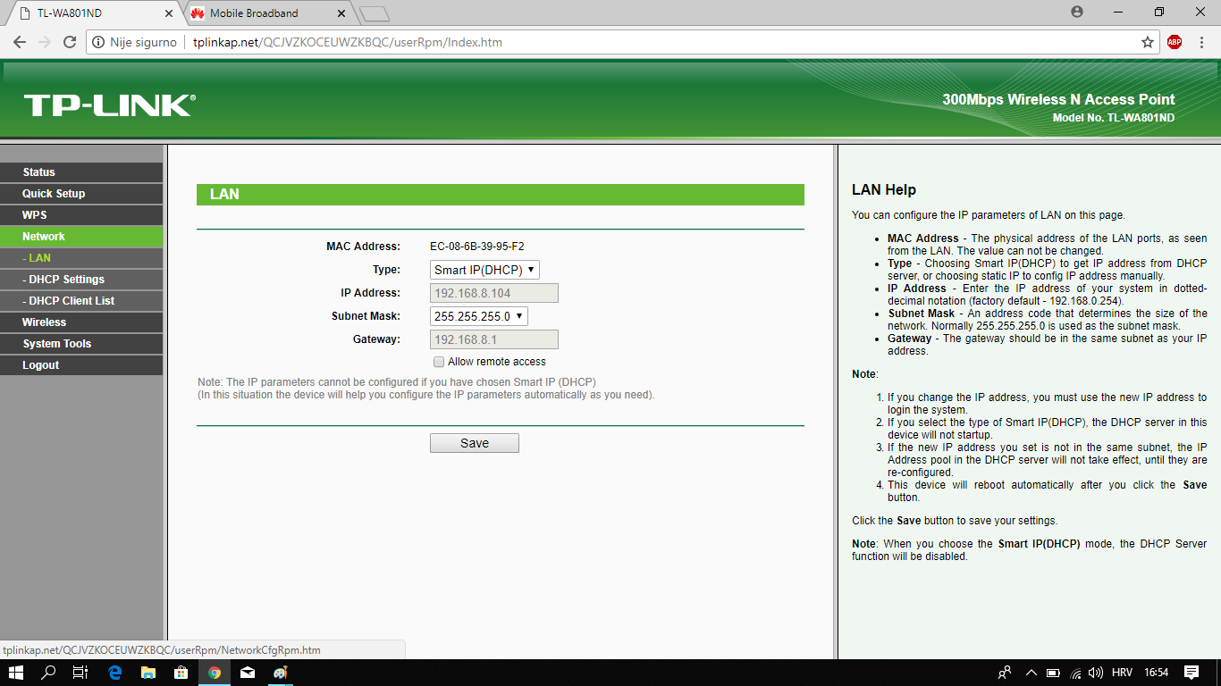Check the battery status icon
This screenshot has height=686, width=1221.
1053,673
